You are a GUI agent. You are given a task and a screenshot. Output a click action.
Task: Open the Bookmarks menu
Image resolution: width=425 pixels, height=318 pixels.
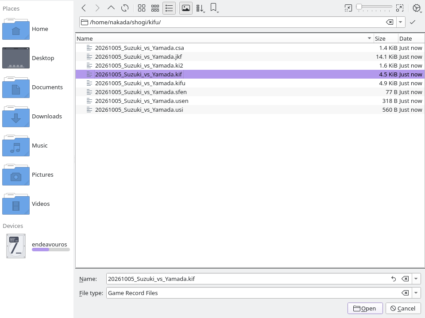pyautogui.click(x=214, y=8)
